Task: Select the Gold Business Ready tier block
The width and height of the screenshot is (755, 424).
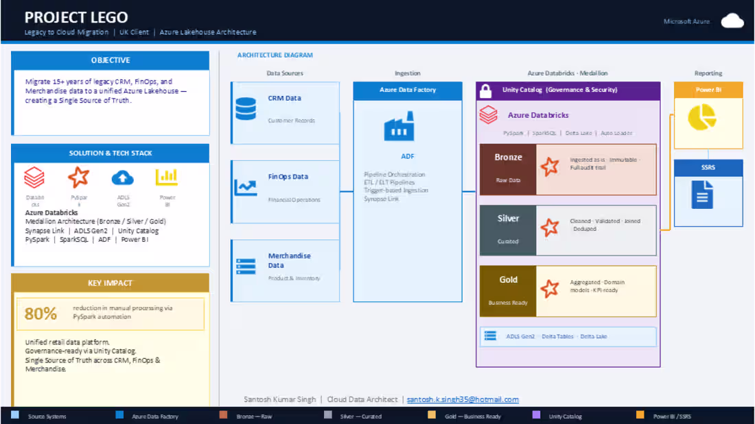Action: [x=508, y=291]
